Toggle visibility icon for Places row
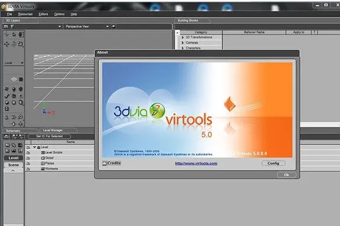340x226 pixels. pyautogui.click(x=28, y=164)
